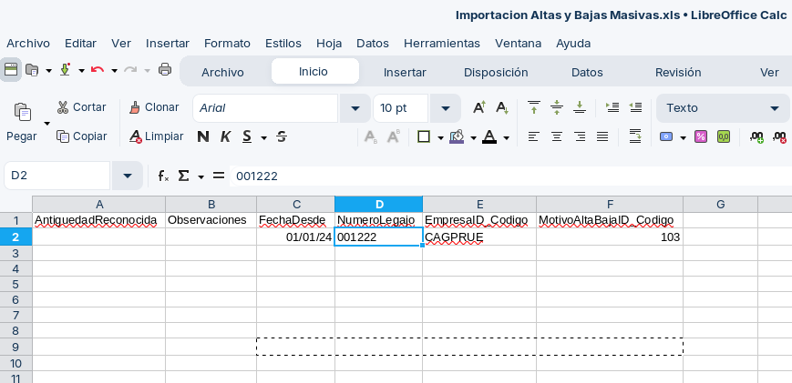Toggle italic (K) formatting
The height and width of the screenshot is (383, 792).
pos(225,137)
